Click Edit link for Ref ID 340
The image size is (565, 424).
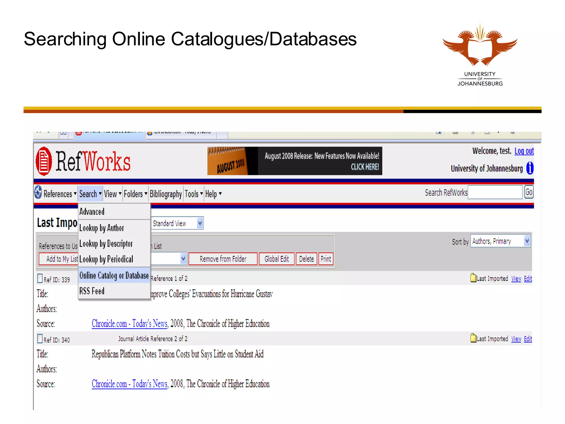pyautogui.click(x=528, y=339)
